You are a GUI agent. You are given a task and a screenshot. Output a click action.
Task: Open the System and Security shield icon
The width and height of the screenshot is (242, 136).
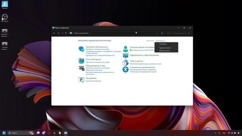81,49
